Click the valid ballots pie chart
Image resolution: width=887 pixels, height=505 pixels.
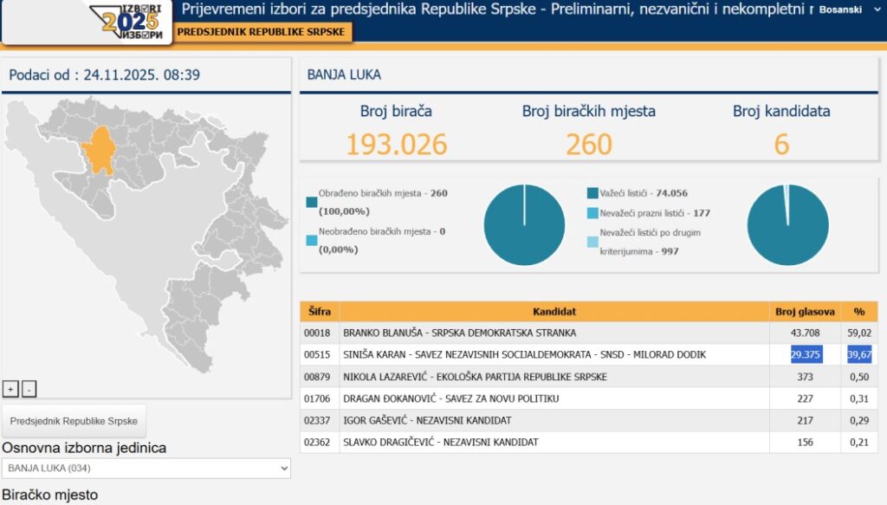(787, 225)
